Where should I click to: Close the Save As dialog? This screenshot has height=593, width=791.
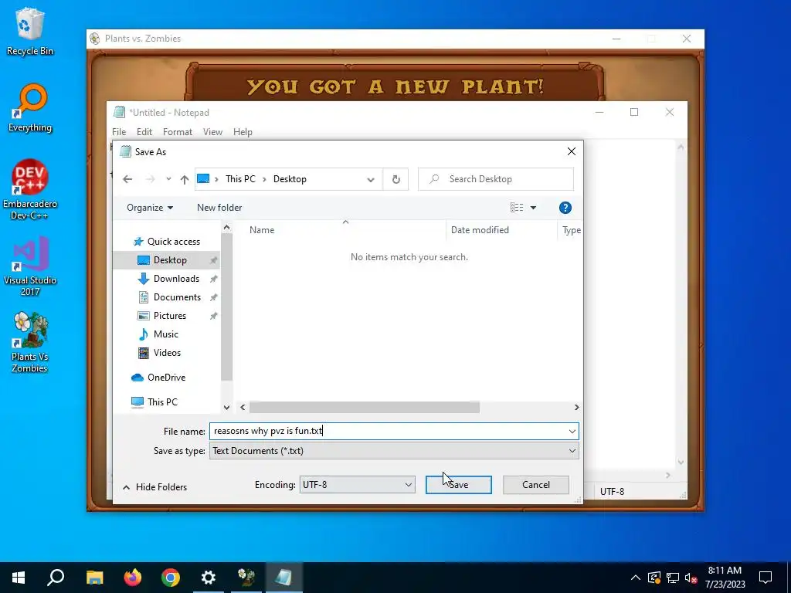click(572, 152)
